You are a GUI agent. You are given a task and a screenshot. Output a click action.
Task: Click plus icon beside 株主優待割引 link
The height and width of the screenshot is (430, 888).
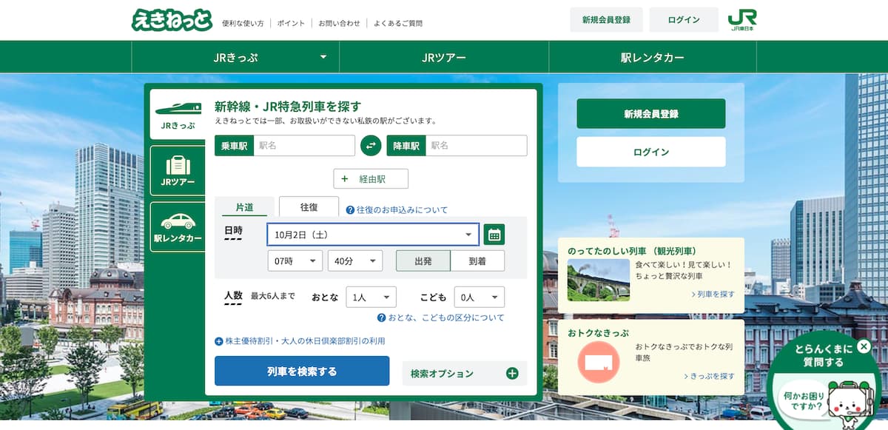point(219,341)
